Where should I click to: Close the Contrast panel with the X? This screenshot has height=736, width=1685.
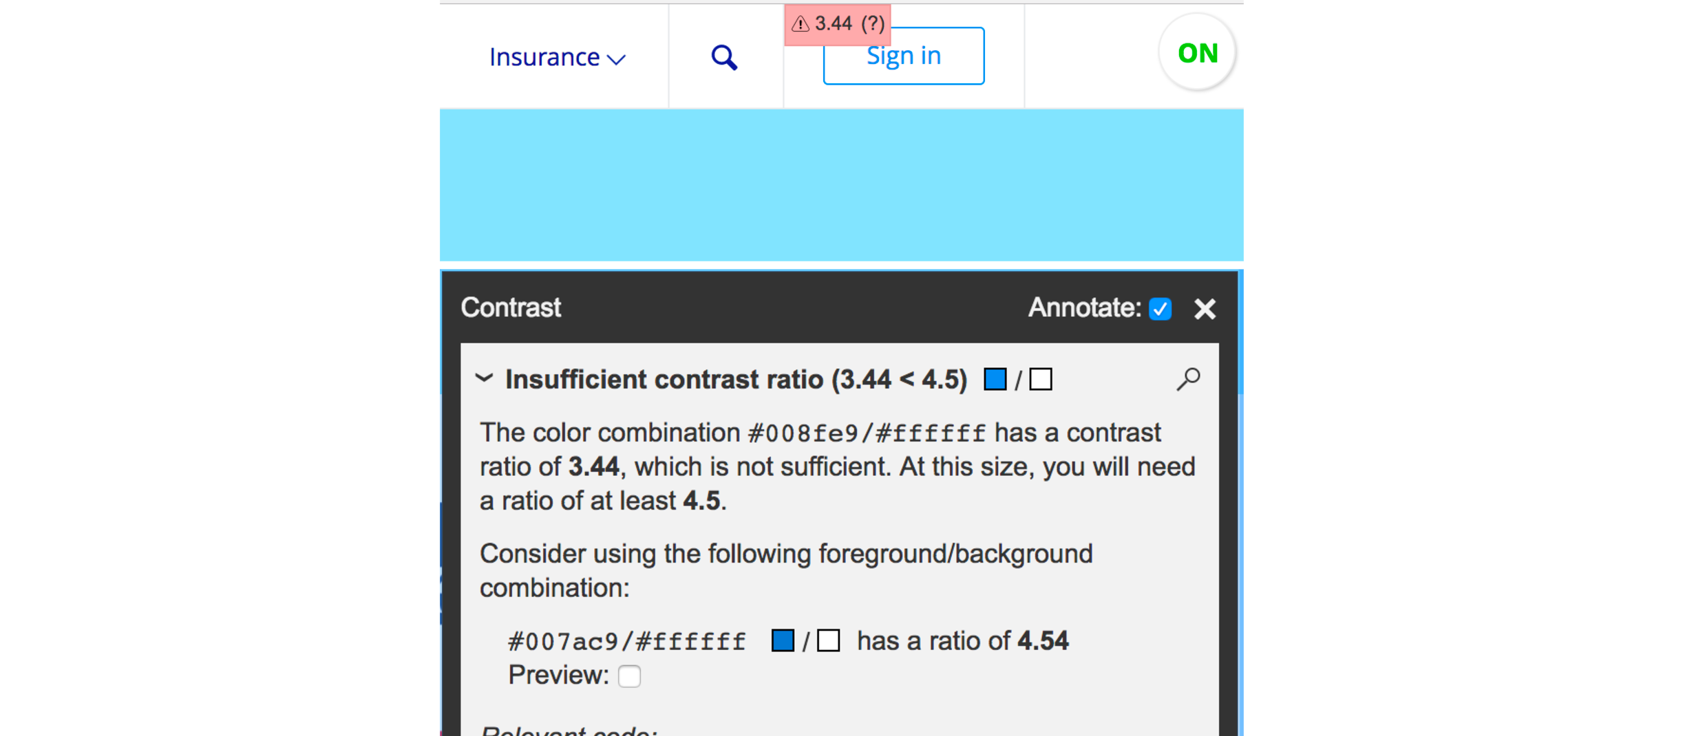click(x=1205, y=309)
